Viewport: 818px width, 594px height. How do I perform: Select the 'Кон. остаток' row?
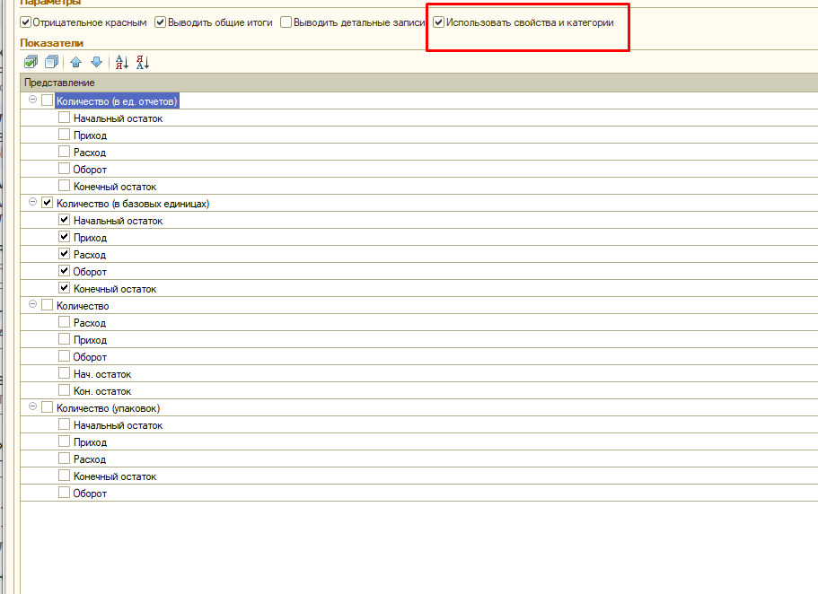[102, 391]
